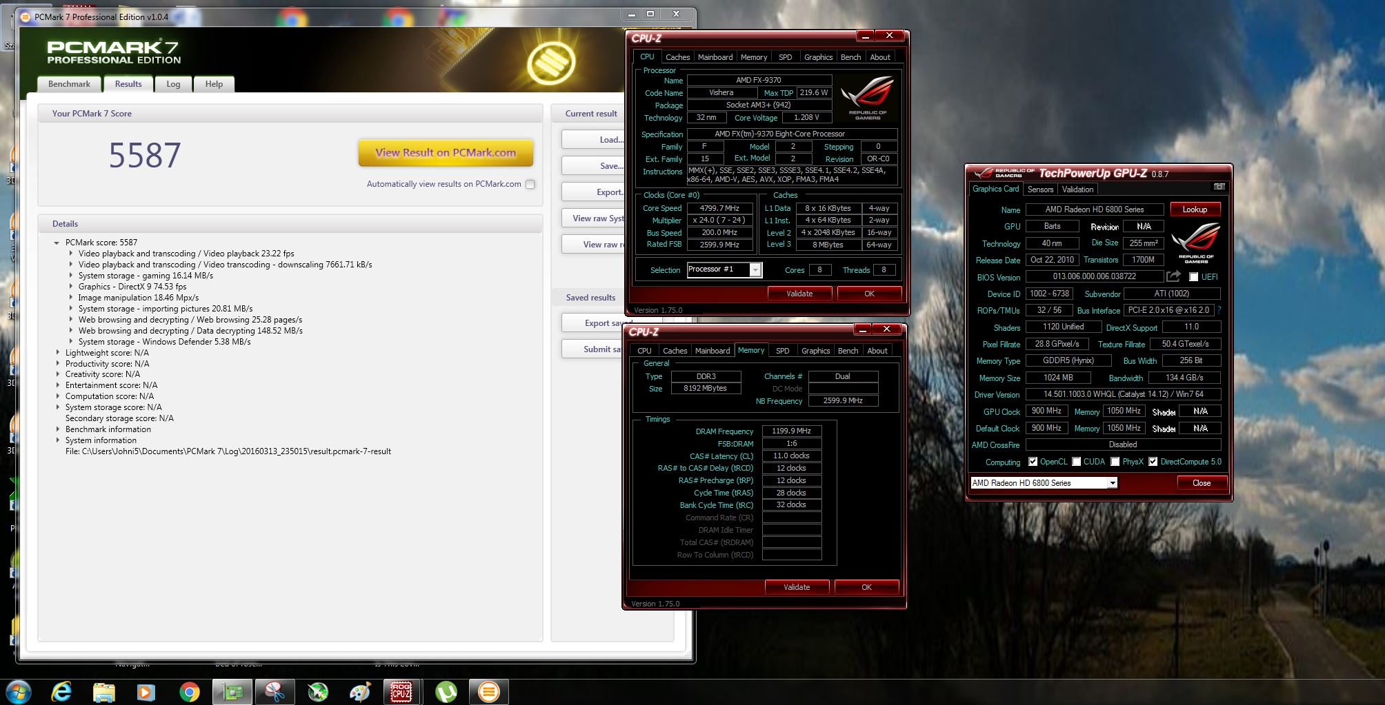Open the Validation tab in GPU-Z
The width and height of the screenshot is (1385, 705).
1077,190
